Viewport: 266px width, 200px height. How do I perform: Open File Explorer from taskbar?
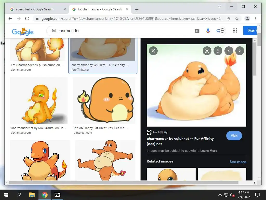[32, 195]
